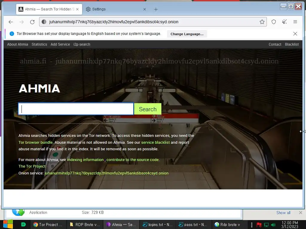Image resolution: width=306 pixels, height=229 pixels.
Task: Click Show all in the downloads bar
Action: [x=283, y=213]
